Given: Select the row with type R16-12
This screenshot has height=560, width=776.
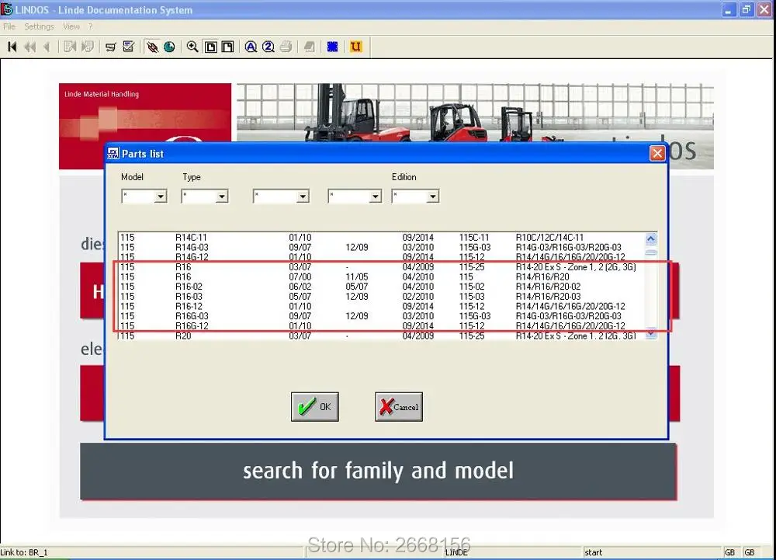Looking at the screenshot, I should pos(382,307).
